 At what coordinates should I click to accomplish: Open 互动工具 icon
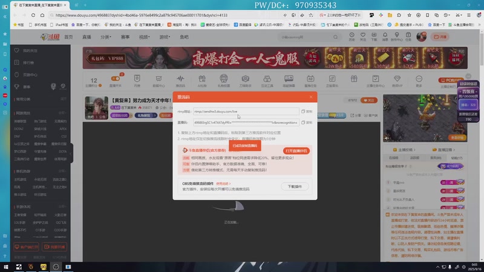pos(267,81)
